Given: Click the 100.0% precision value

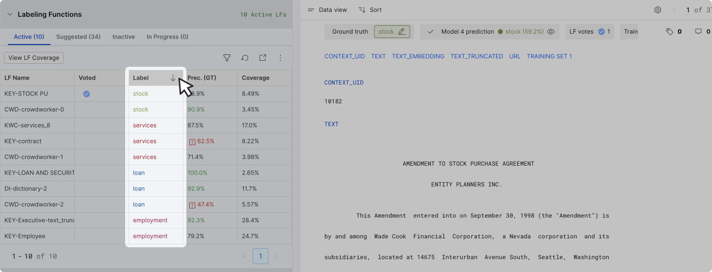Looking at the screenshot, I should (x=197, y=173).
